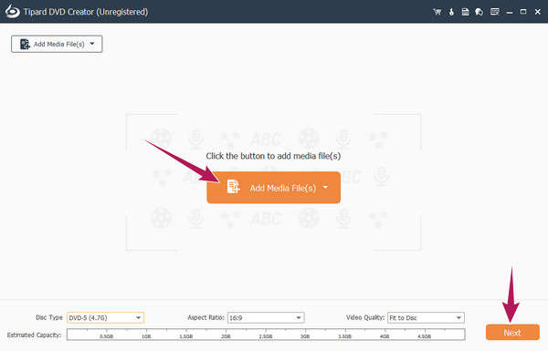
Task: Click the Tipard DVD Creator logo icon
Action: click(13, 12)
